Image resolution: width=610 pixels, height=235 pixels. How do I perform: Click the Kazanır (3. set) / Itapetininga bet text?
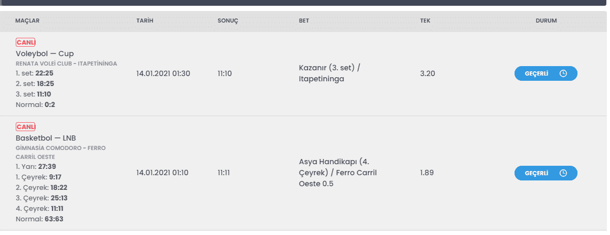(x=329, y=73)
